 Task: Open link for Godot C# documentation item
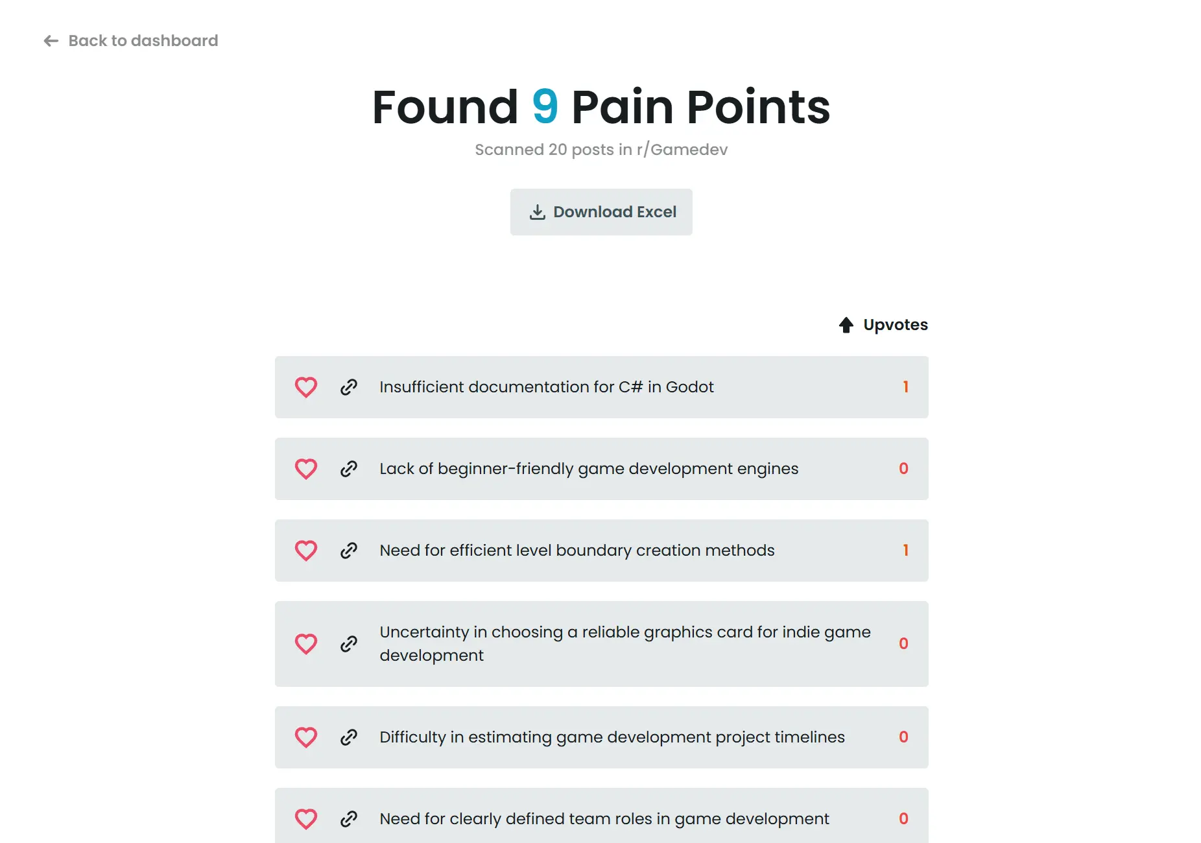(x=349, y=387)
